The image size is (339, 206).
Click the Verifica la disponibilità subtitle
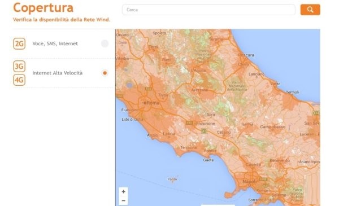click(62, 20)
